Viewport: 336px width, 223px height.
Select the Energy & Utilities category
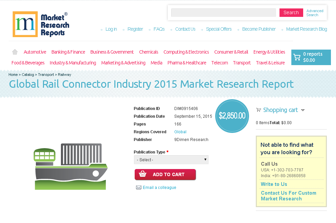click(x=269, y=52)
